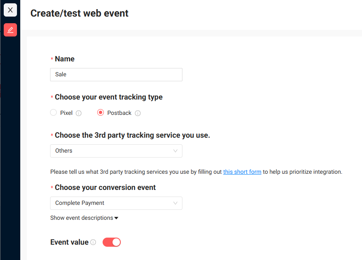The image size is (362, 260).
Task: Select the Postback radio button
Action: tap(100, 112)
